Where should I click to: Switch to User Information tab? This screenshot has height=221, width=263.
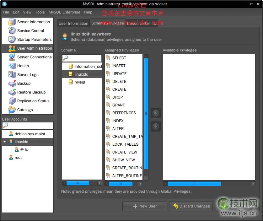(73, 24)
